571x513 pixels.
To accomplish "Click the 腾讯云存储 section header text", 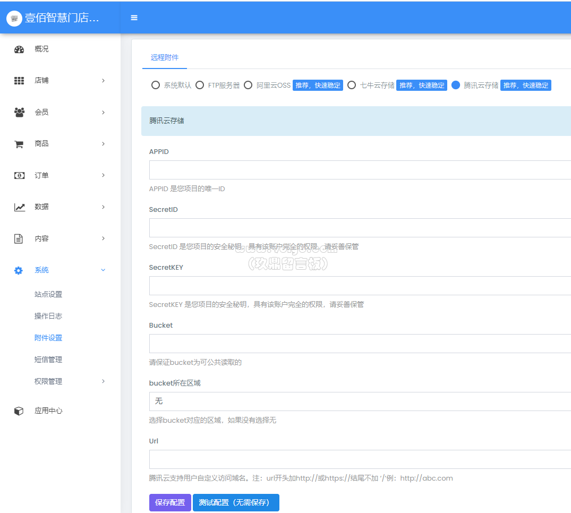I will [166, 121].
